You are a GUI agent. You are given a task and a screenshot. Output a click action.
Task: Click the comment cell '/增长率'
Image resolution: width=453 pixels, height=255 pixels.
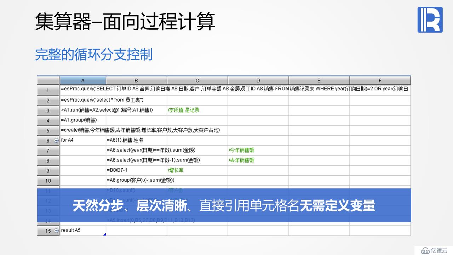click(197, 171)
